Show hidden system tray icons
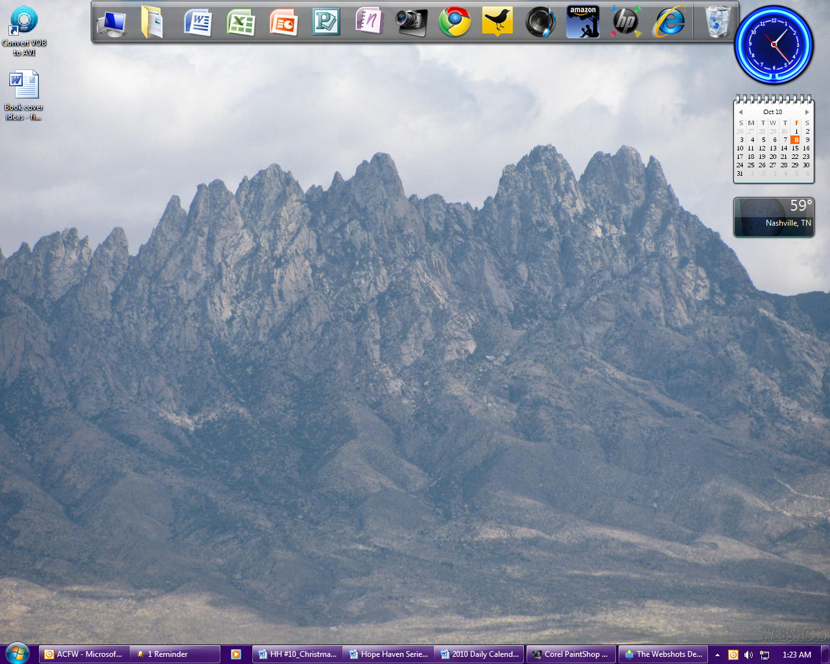The width and height of the screenshot is (830, 664). pos(717,655)
